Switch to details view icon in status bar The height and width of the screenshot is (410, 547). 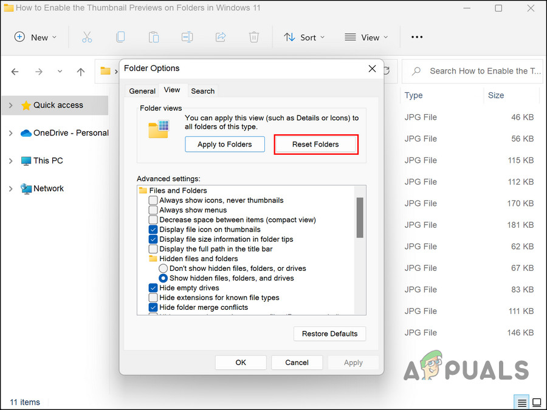[521, 403]
